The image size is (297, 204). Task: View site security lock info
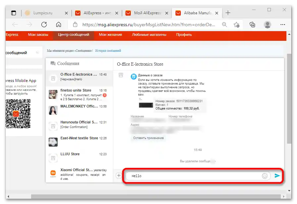point(75,25)
